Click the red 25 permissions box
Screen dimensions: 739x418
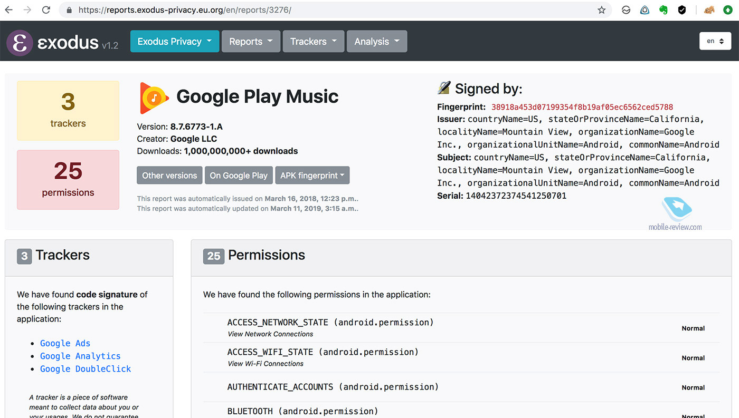(x=68, y=180)
